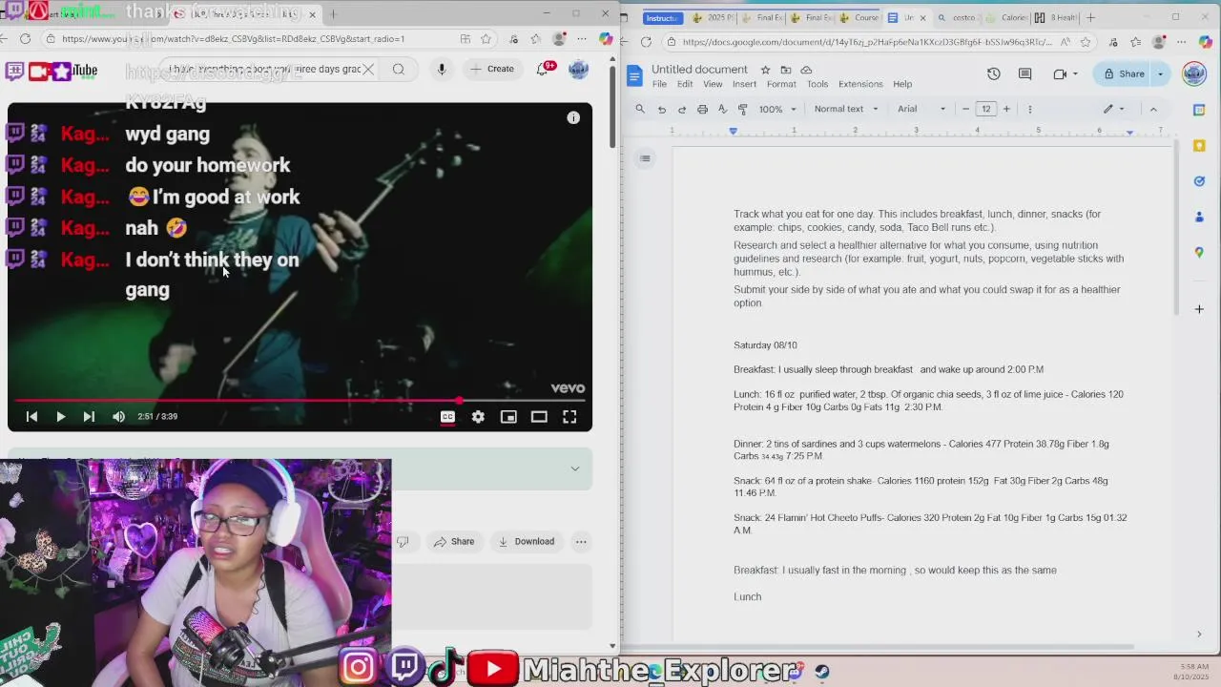The height and width of the screenshot is (687, 1221).
Task: View the document cloud save status
Action: (806, 70)
